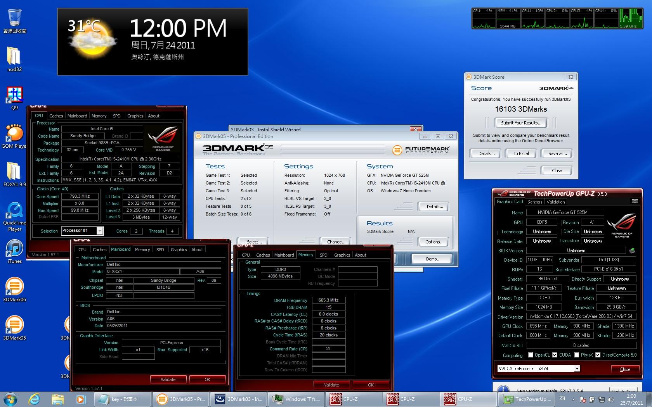The image size is (652, 407).
Task: Click the ZH language bar indicator
Action: (562, 398)
